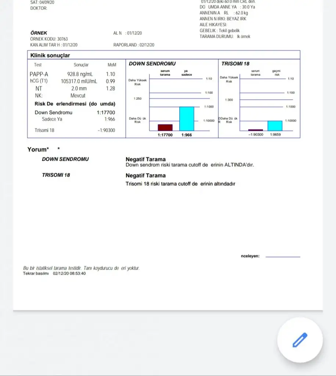Select the dark red bar in the Down Sendromu chart
This screenshot has width=336, height=376.
[x=165, y=127]
